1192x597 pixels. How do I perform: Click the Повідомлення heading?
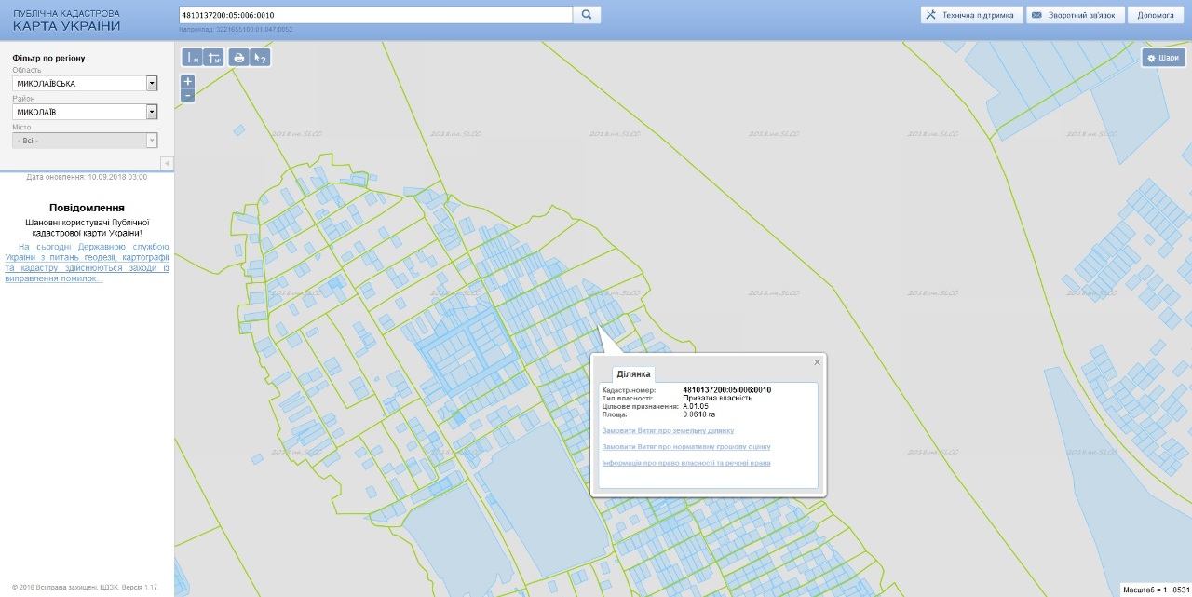(87, 208)
